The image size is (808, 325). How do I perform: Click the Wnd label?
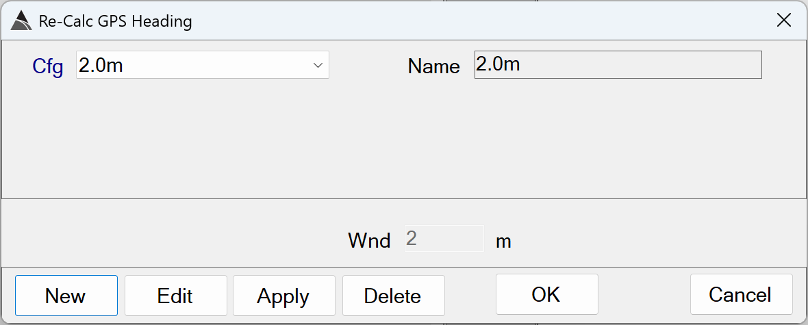[x=369, y=241]
